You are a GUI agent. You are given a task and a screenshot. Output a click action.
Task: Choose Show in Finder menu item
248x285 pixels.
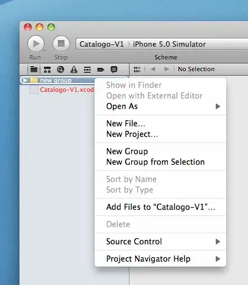(134, 85)
